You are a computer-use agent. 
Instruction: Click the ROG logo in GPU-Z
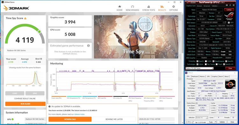[229, 16]
